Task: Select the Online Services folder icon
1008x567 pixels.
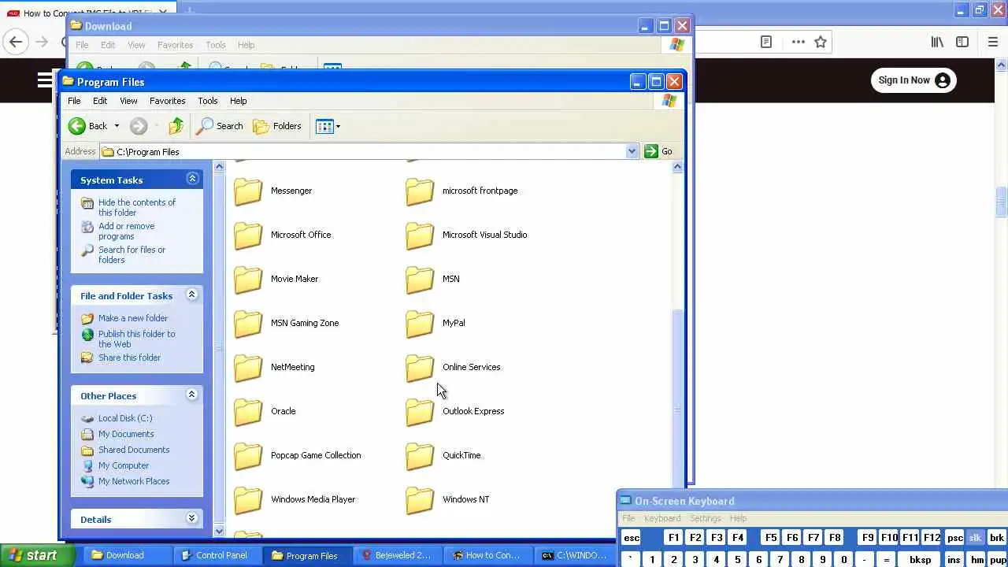Action: pos(420,368)
